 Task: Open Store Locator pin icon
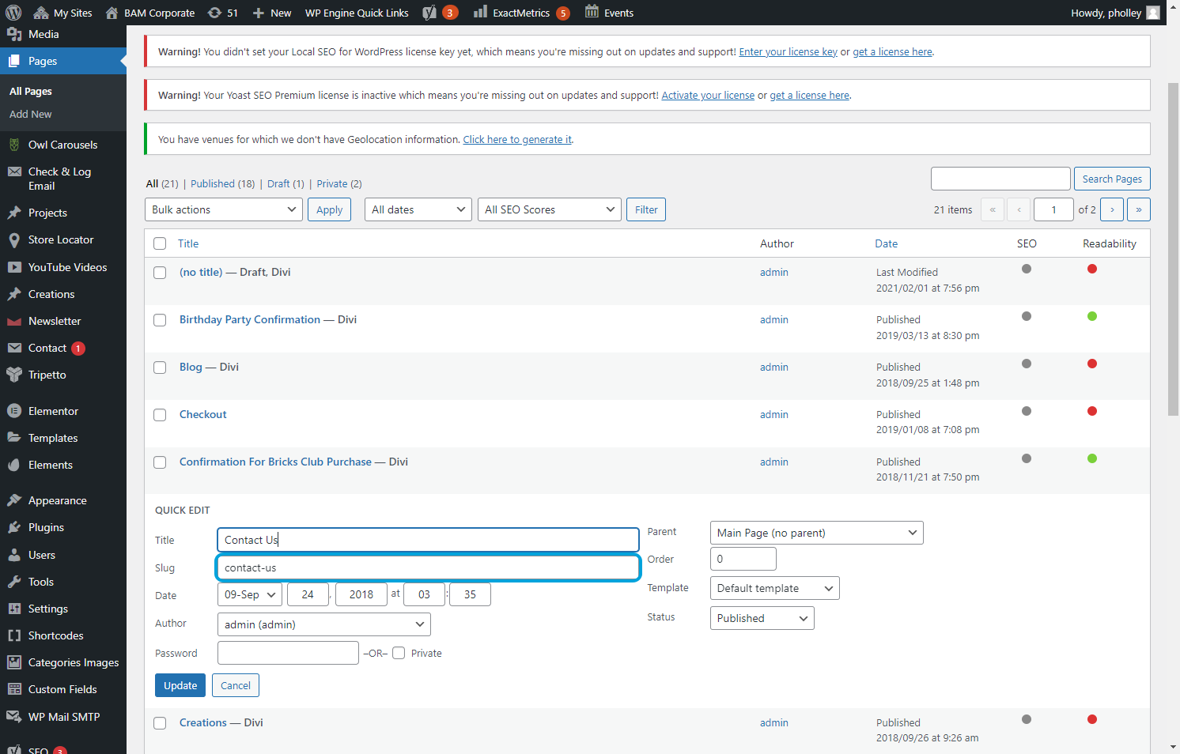point(14,239)
